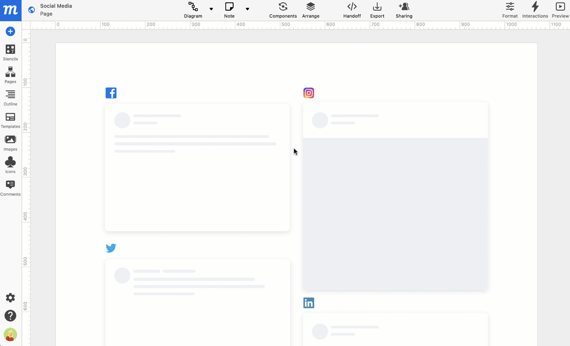Start Preview mode
Image resolution: width=570 pixels, height=346 pixels.
pyautogui.click(x=560, y=10)
